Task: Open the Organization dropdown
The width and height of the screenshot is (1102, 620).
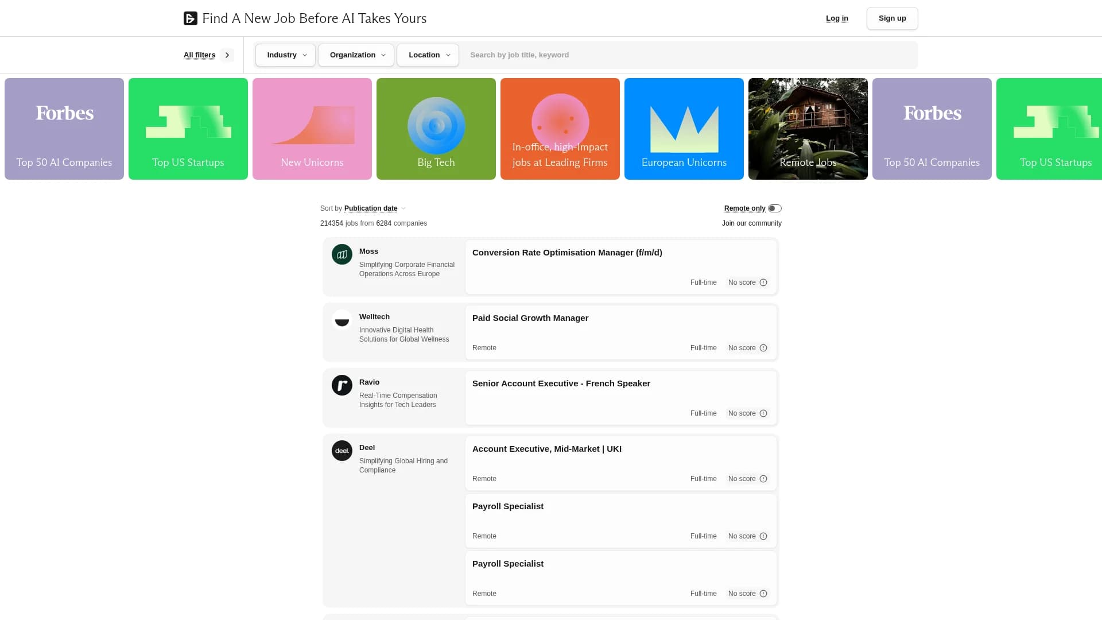Action: point(356,55)
